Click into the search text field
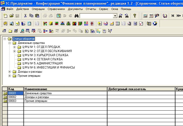The width and height of the screenshot is (183, 126). coord(96,16)
